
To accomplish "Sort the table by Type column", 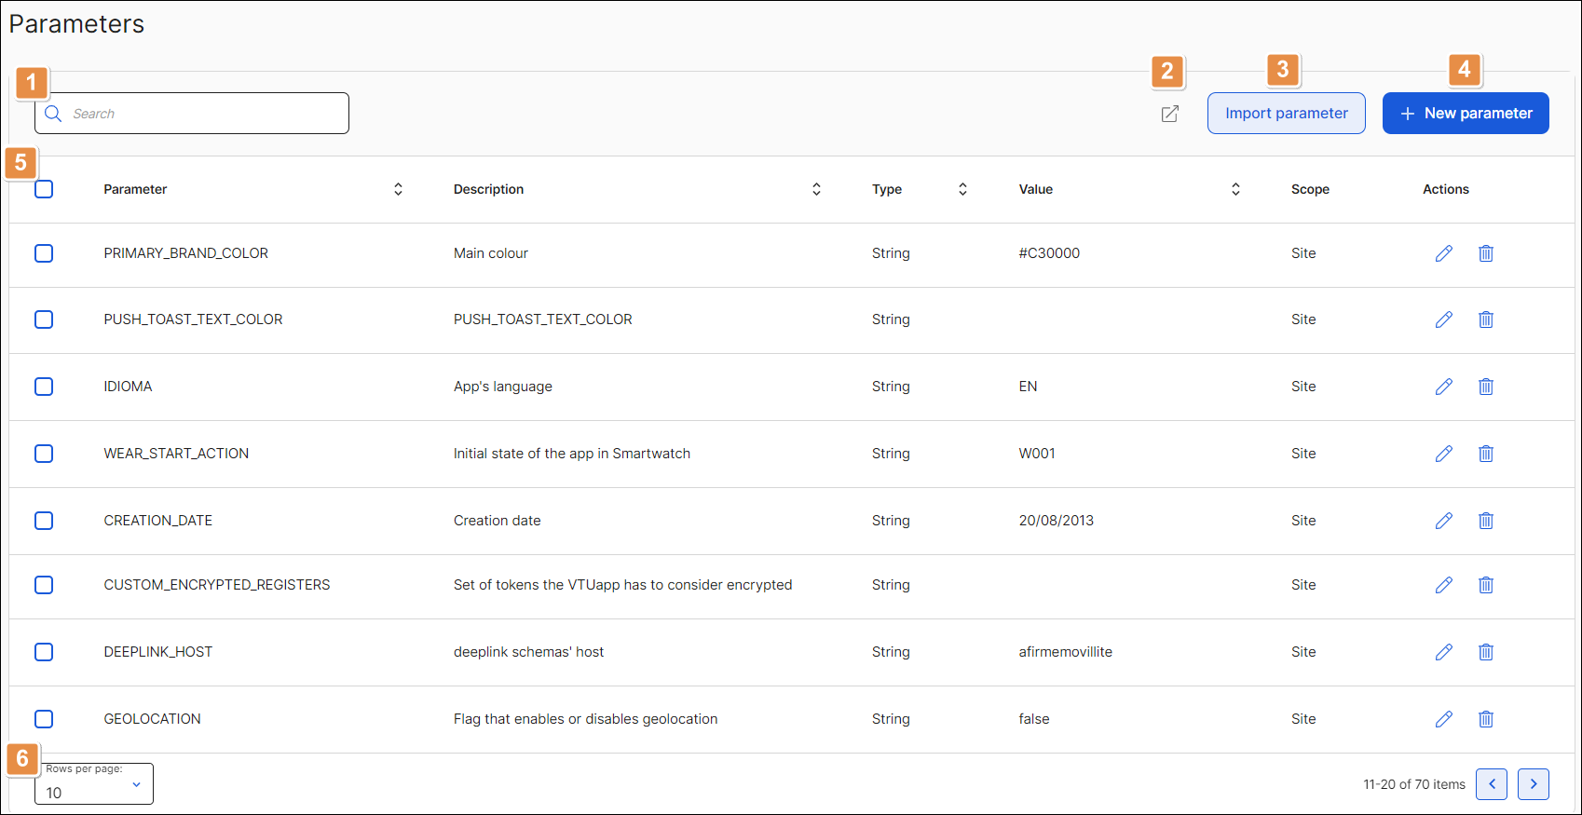I will tap(962, 189).
